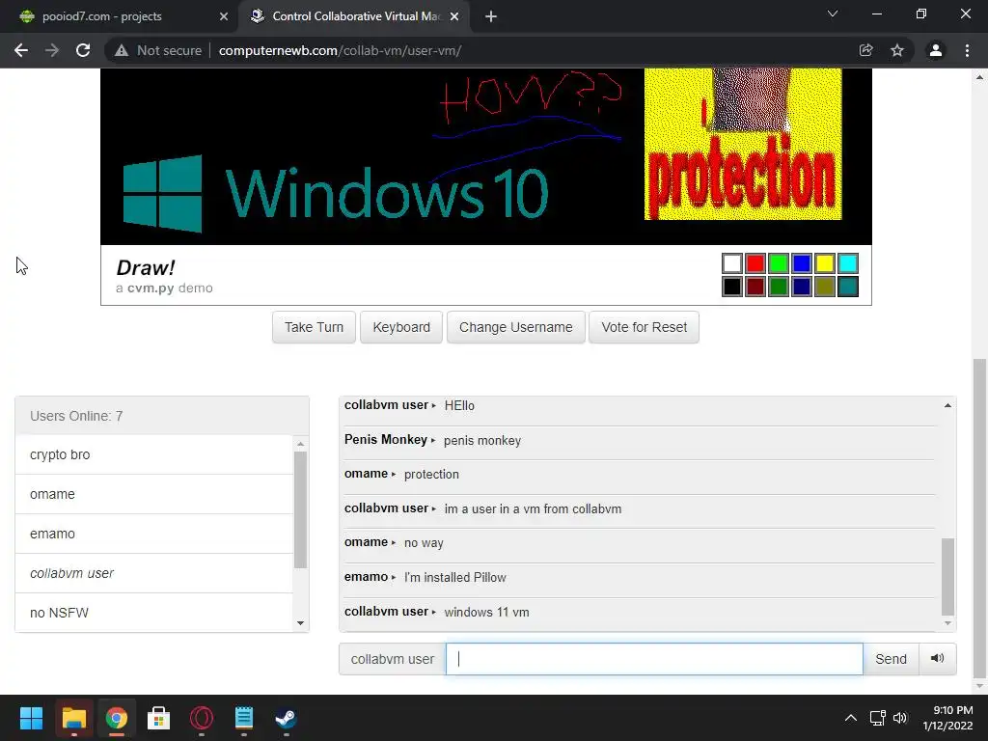Image resolution: width=988 pixels, height=741 pixels.
Task: Pick the olive color swatch
Action: pyautogui.click(x=825, y=287)
